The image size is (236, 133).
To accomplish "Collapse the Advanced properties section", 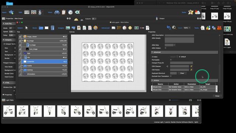I will pos(152,52).
